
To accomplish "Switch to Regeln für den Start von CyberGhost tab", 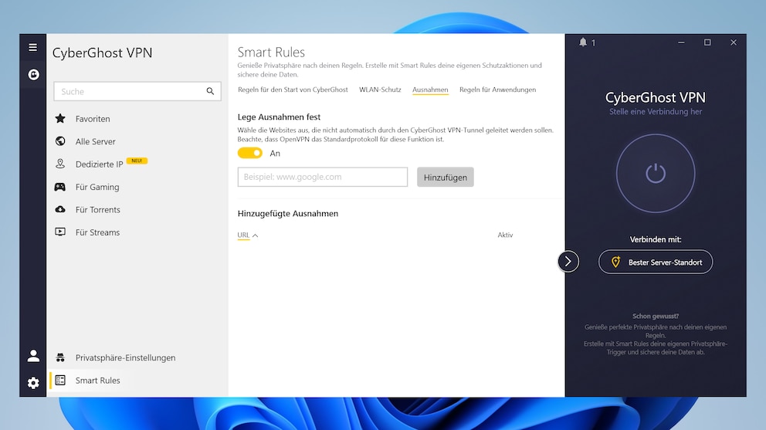I will tap(293, 90).
